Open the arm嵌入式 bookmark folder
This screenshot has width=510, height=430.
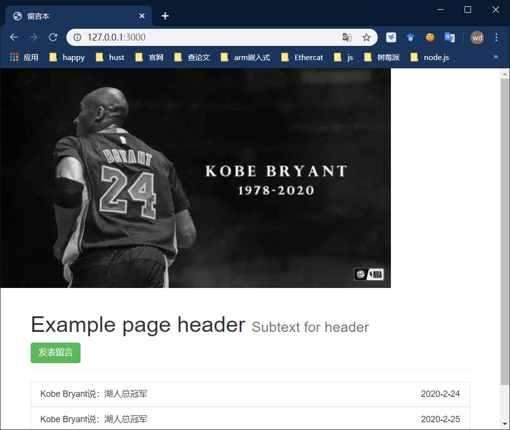pos(245,58)
